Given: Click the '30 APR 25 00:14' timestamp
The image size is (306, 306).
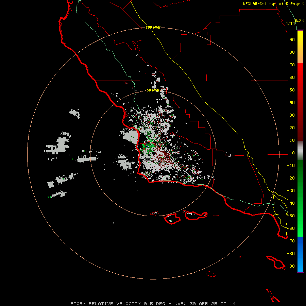Looking at the screenshot, I should pos(213,304).
